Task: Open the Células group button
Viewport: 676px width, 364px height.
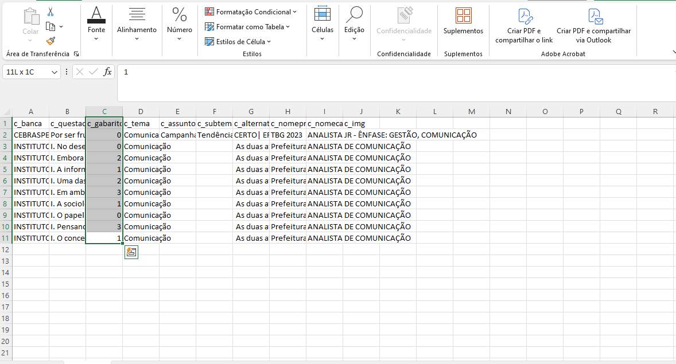Action: point(323,24)
